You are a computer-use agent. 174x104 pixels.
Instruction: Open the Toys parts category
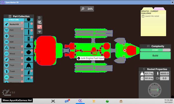click(x=14, y=65)
